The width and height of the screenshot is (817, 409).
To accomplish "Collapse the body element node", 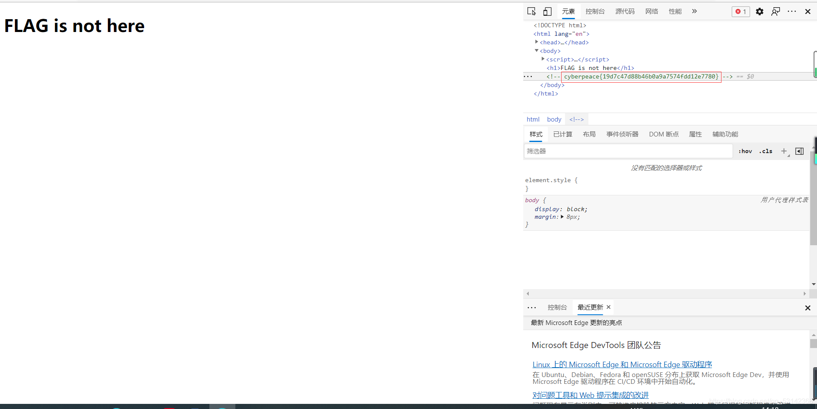I will point(536,50).
